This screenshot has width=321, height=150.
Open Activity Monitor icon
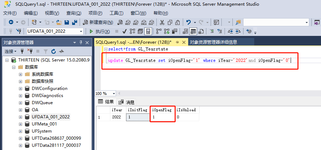pyautogui.click(x=216, y=22)
